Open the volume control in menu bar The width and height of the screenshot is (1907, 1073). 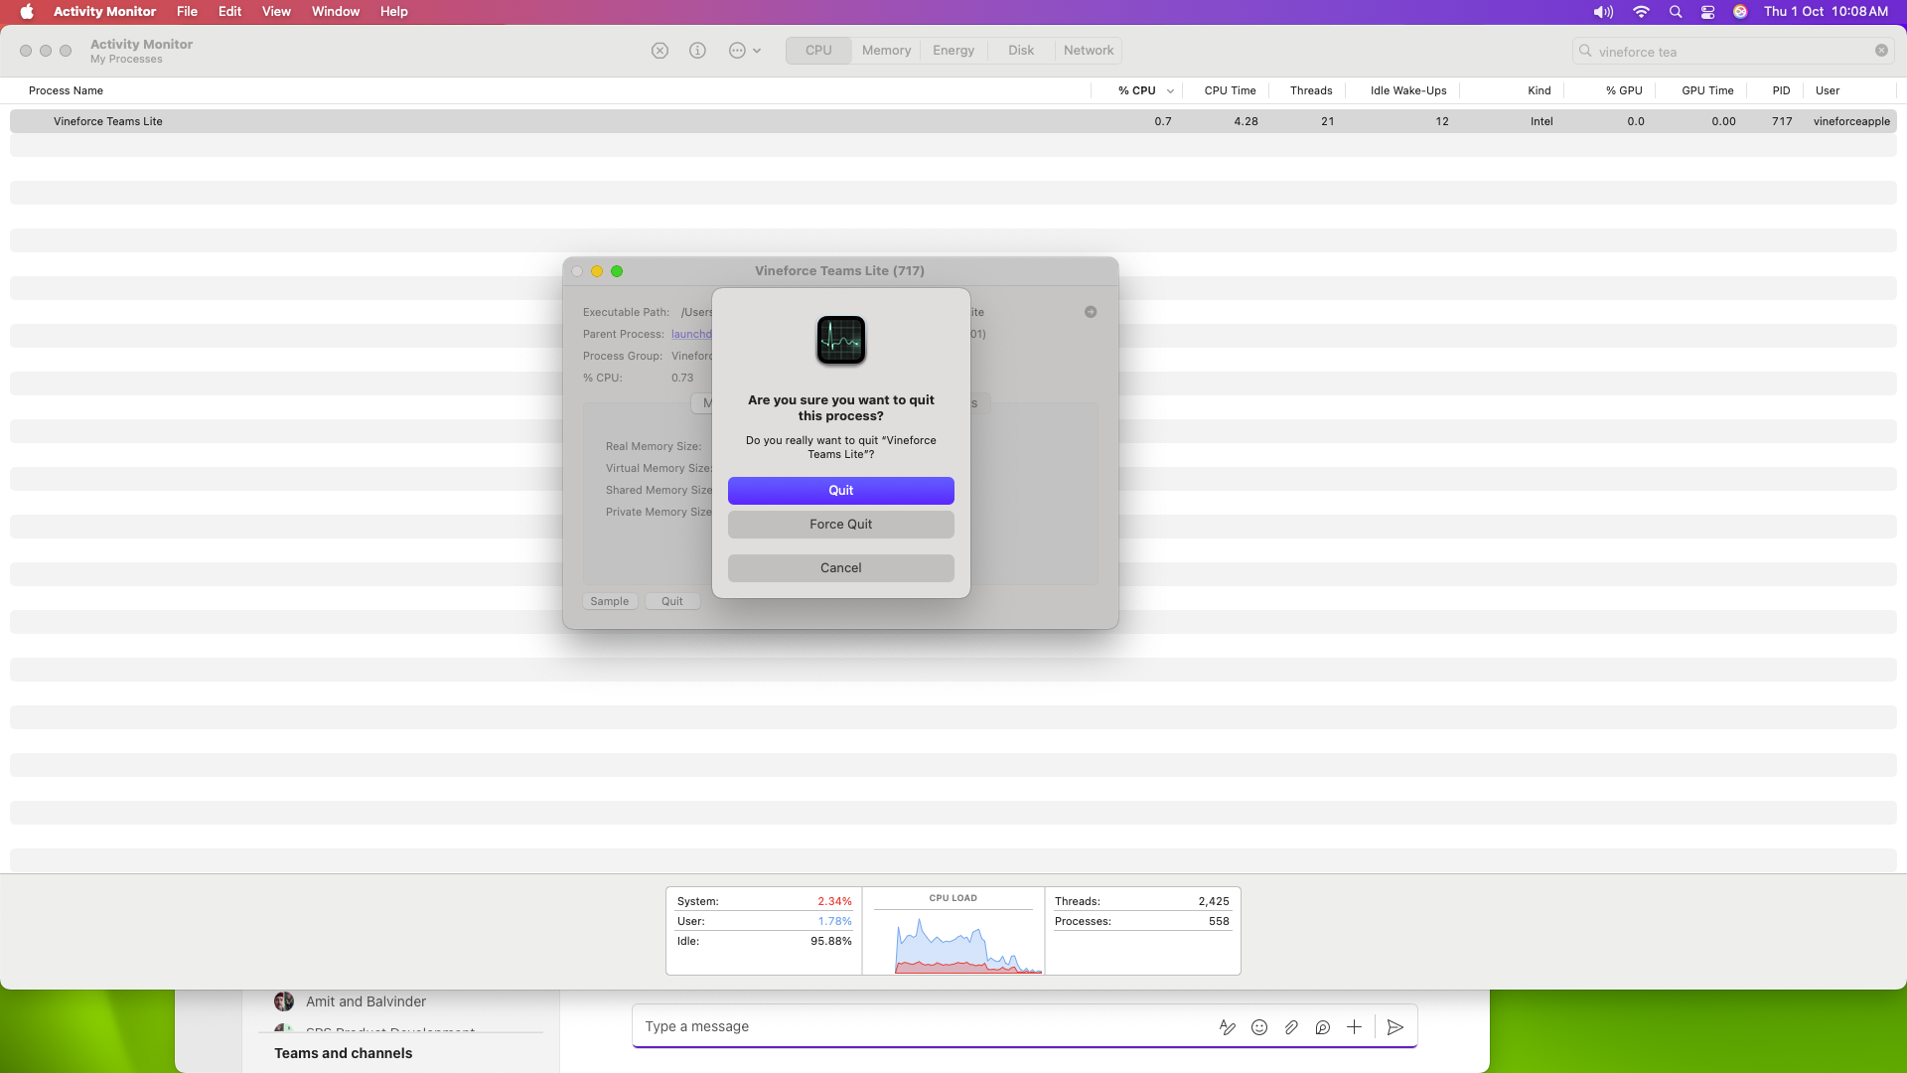point(1603,12)
